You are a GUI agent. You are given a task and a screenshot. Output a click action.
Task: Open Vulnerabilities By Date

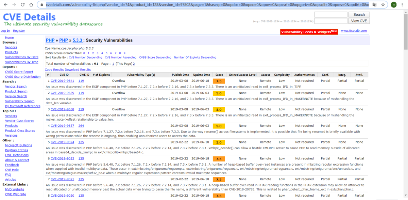[22, 57]
